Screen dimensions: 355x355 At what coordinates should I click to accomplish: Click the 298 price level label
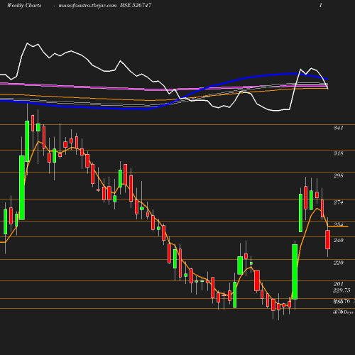339,175
